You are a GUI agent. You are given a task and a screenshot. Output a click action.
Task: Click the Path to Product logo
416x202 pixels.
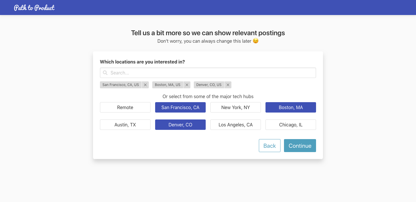[x=34, y=8]
